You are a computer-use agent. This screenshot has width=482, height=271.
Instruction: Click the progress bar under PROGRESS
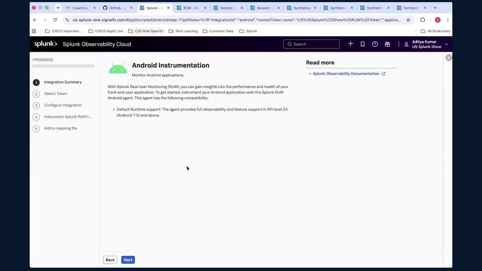coord(63,66)
